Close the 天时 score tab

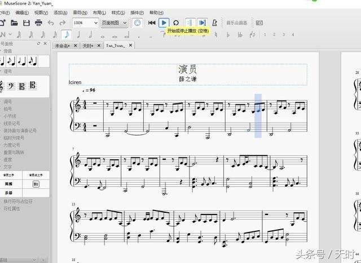click(99, 46)
